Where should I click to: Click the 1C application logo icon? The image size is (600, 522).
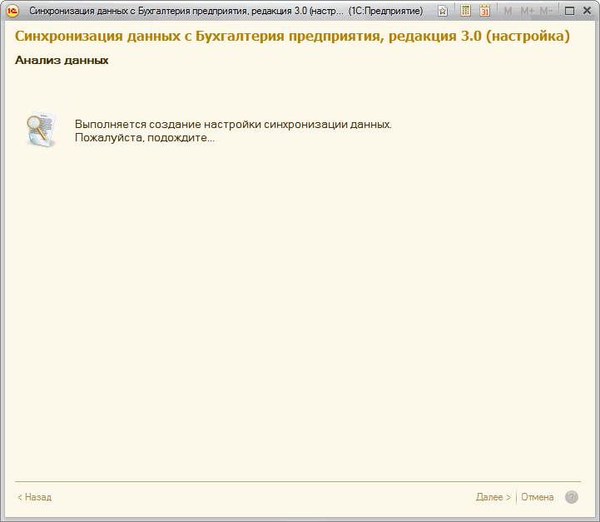click(x=12, y=11)
